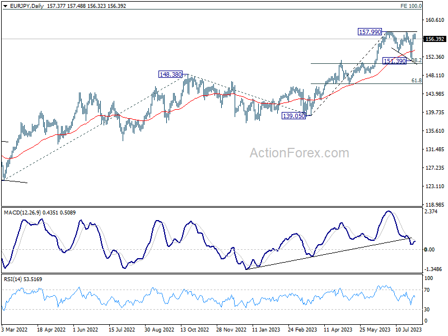This screenshot has height=336, width=448.
Task: Click the 3 Mar 2022 date marker
Action: click(x=15, y=329)
